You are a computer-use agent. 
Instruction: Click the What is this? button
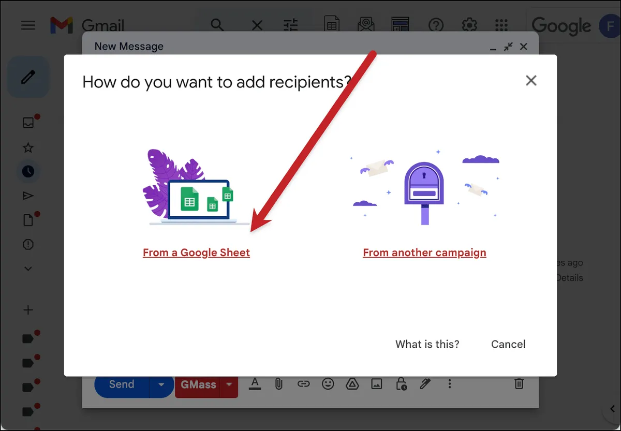click(x=427, y=344)
